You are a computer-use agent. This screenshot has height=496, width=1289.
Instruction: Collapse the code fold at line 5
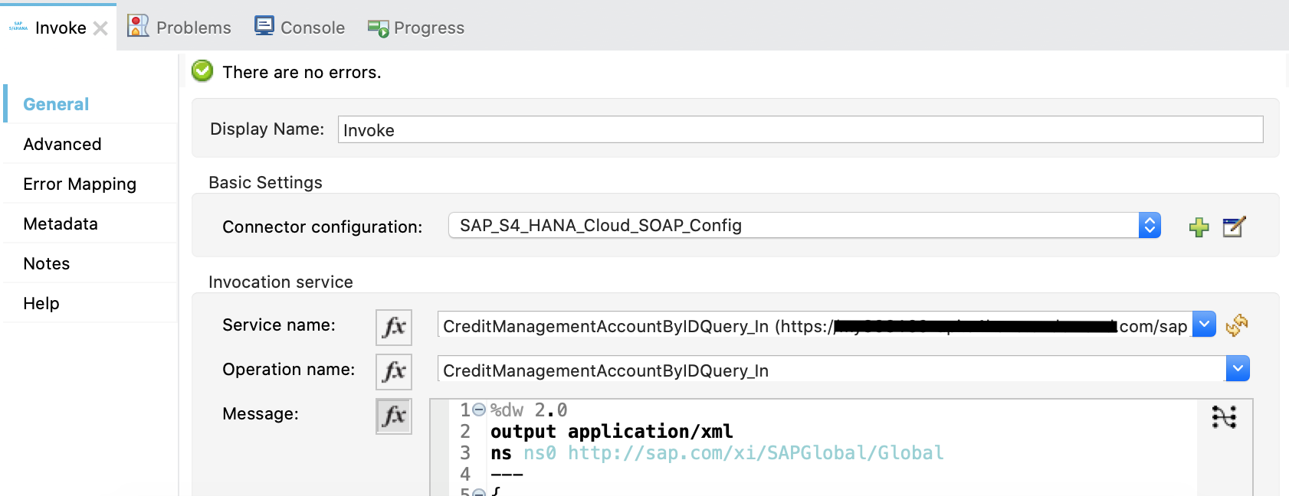click(x=479, y=492)
